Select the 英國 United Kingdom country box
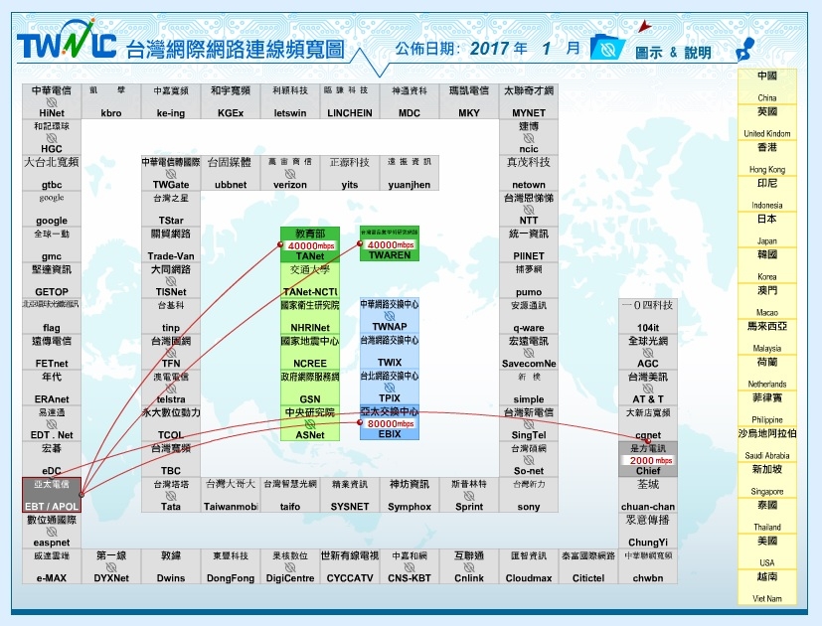 pyautogui.click(x=767, y=122)
